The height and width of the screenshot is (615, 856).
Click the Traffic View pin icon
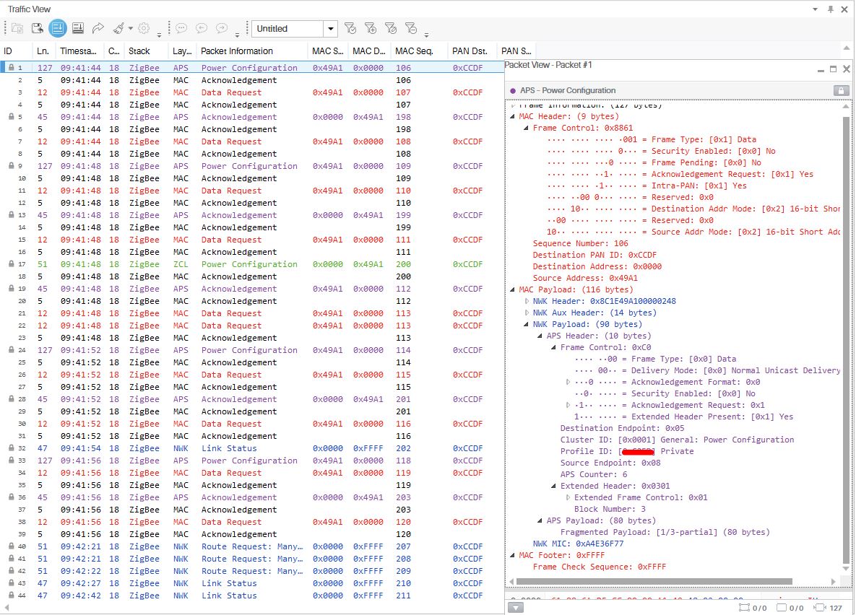click(x=830, y=9)
